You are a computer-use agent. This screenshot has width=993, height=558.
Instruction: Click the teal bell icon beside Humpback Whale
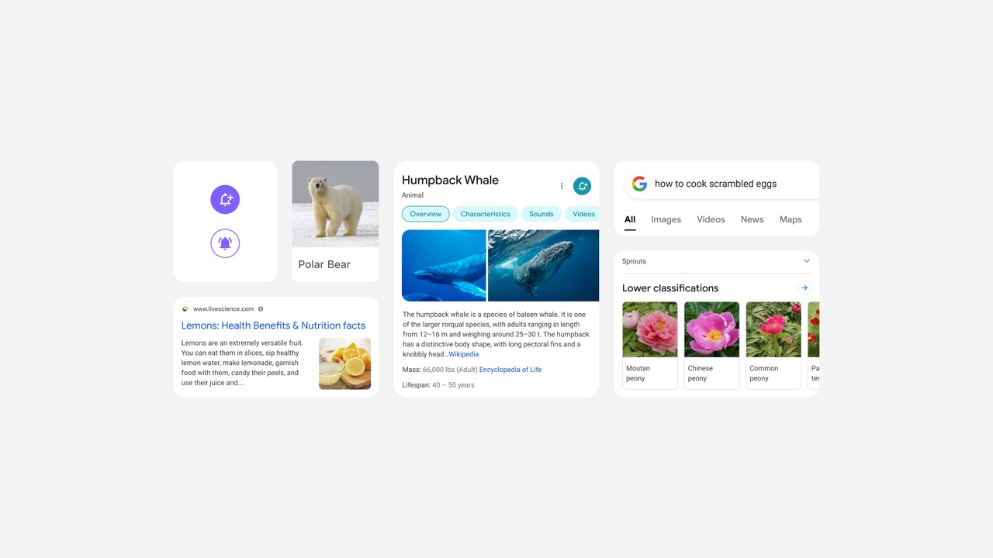click(582, 186)
